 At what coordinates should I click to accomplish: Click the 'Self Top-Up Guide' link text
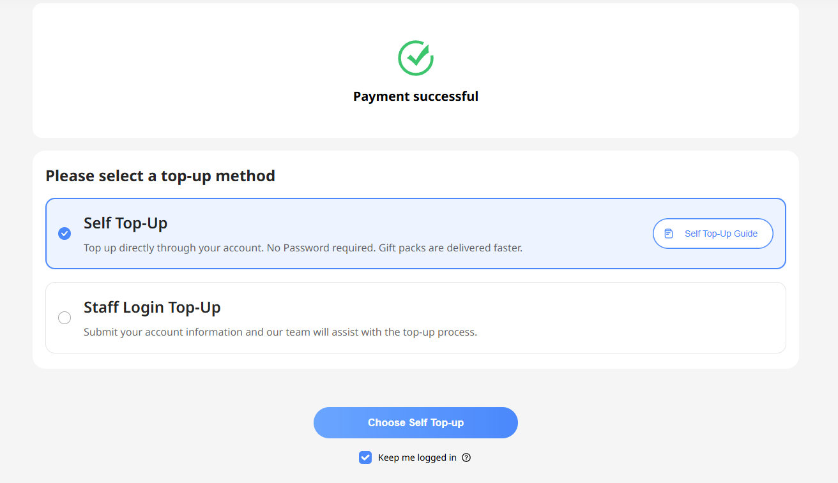click(721, 234)
